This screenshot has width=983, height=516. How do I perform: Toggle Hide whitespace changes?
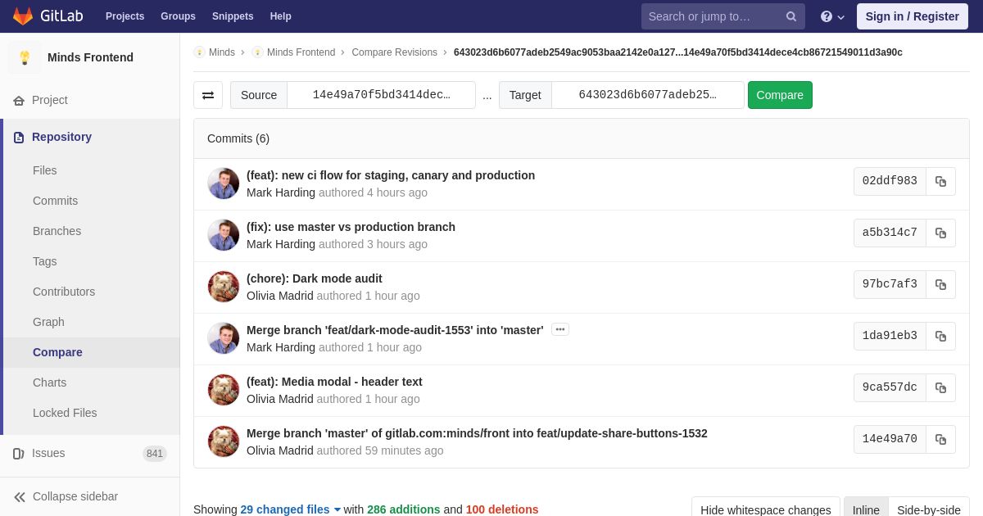[x=765, y=509]
